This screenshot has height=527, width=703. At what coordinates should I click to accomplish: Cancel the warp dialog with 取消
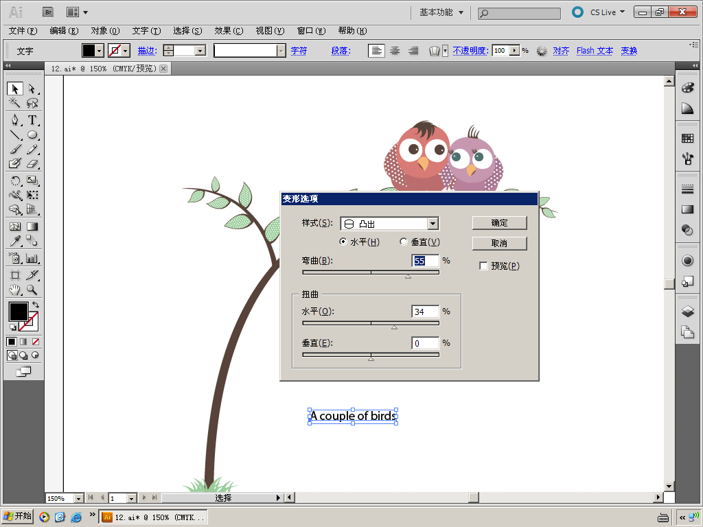[500, 244]
